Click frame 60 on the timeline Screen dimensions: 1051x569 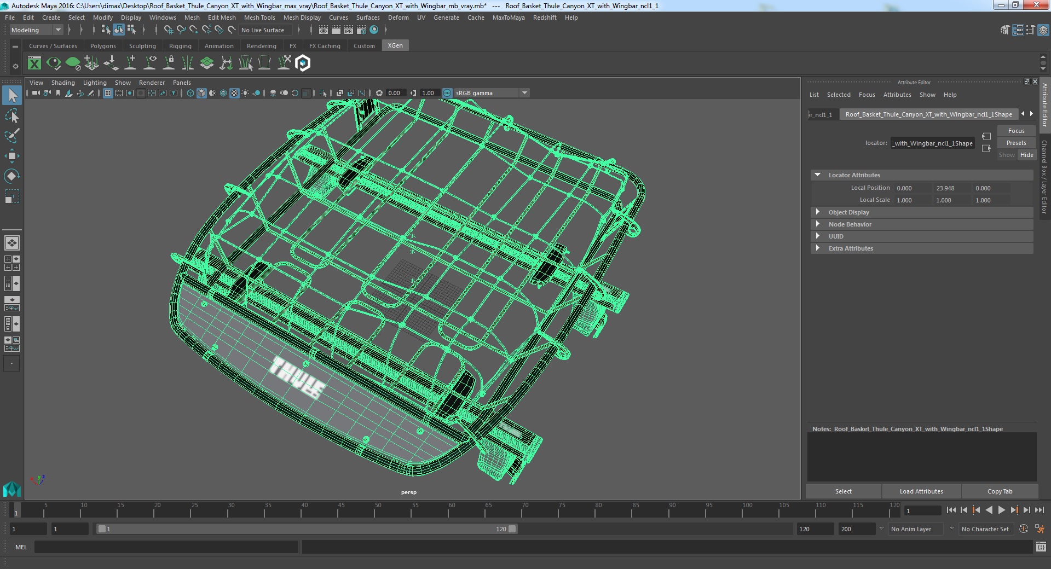point(452,510)
